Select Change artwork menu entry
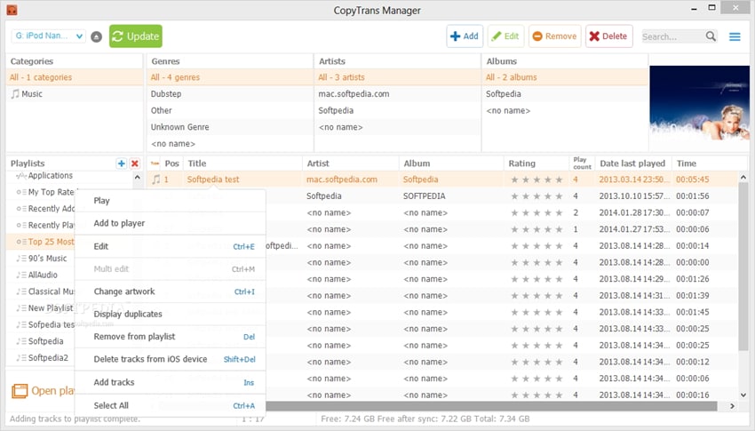Image resolution: width=755 pixels, height=431 pixels. coord(171,291)
